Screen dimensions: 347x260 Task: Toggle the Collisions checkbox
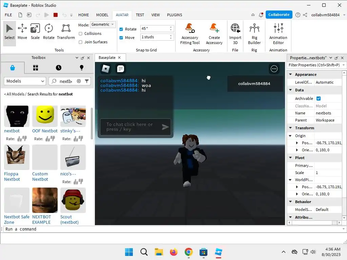click(x=81, y=34)
